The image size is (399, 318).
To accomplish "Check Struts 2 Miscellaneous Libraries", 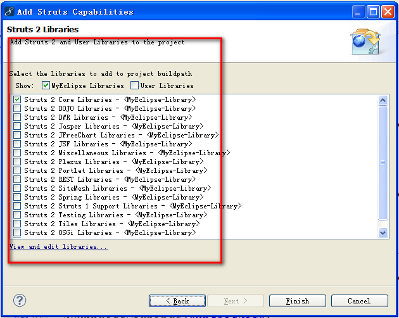I will coord(17,153).
